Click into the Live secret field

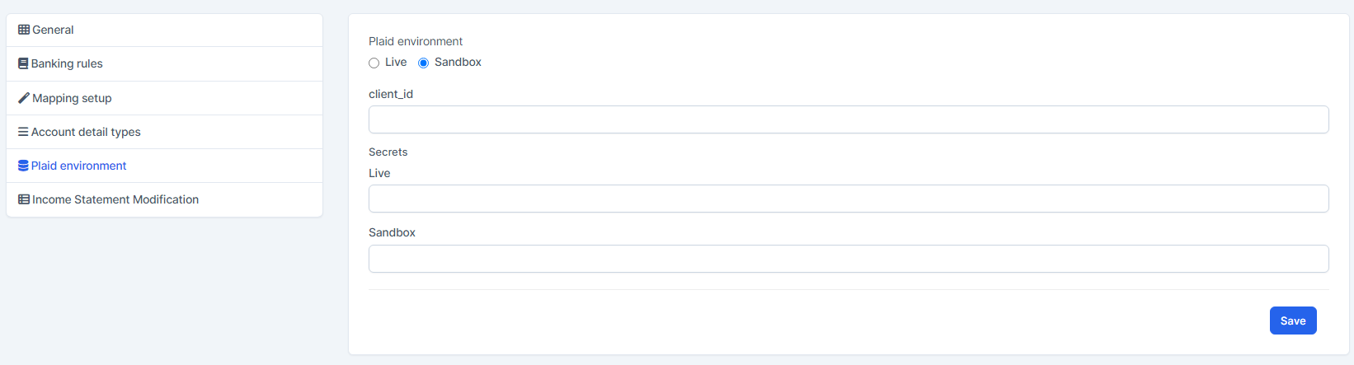point(849,199)
